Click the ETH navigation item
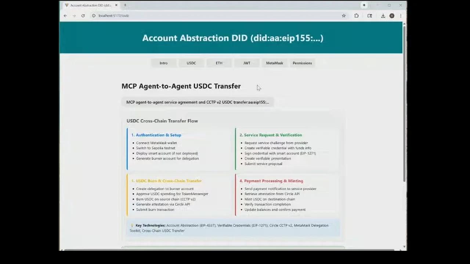470x264 pixels. (x=219, y=63)
